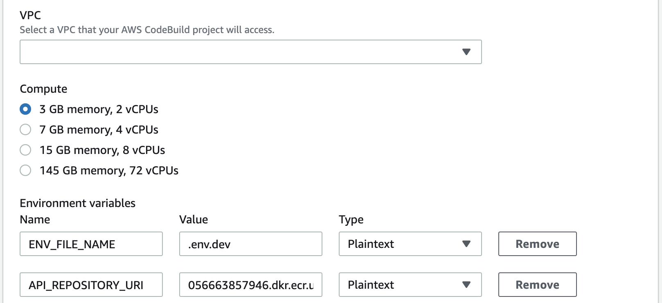
Task: Click the .env.dev value field
Action: click(250, 244)
